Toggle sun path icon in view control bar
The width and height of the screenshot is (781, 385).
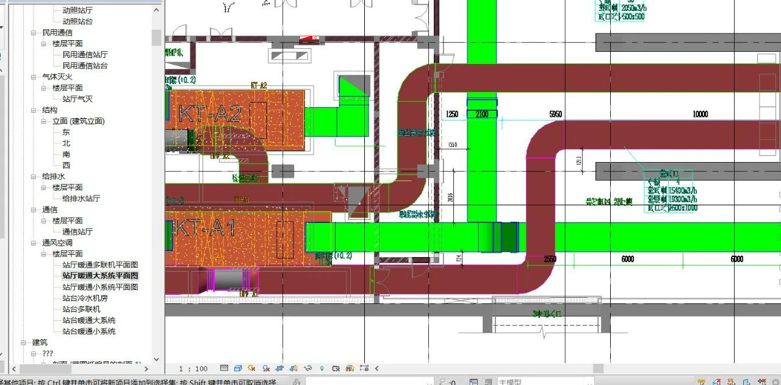(x=252, y=369)
